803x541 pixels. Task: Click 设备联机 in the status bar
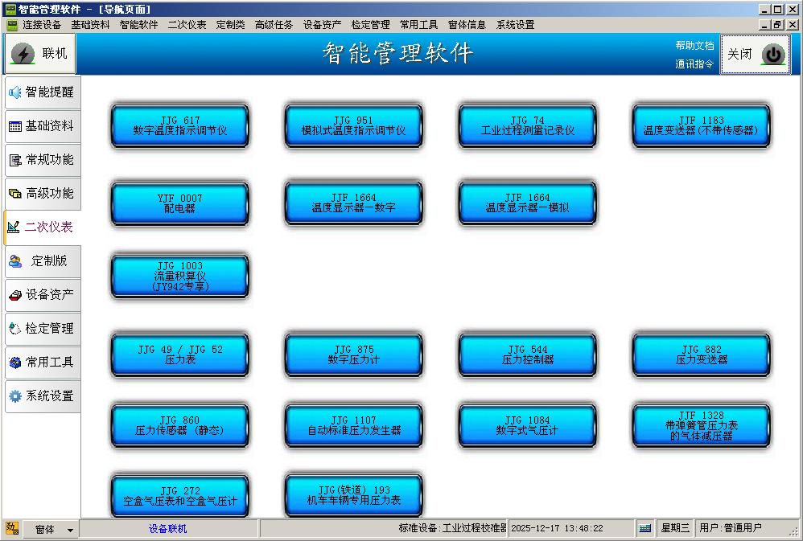point(167,528)
